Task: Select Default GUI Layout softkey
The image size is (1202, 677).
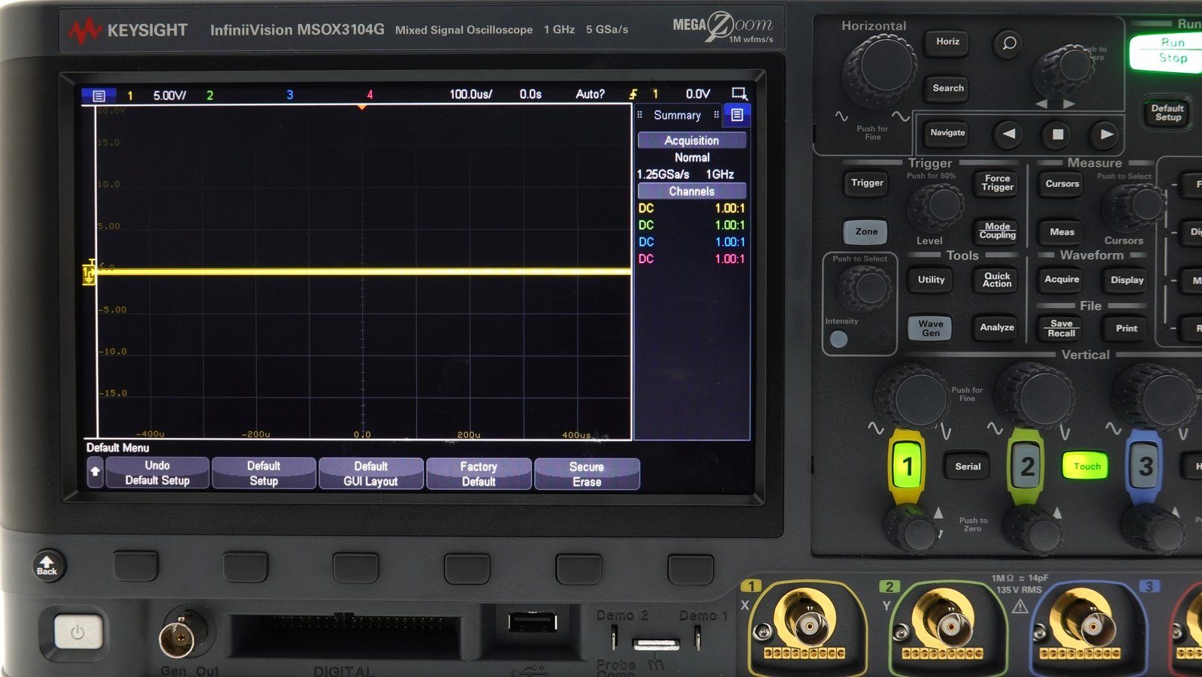Action: tap(371, 473)
